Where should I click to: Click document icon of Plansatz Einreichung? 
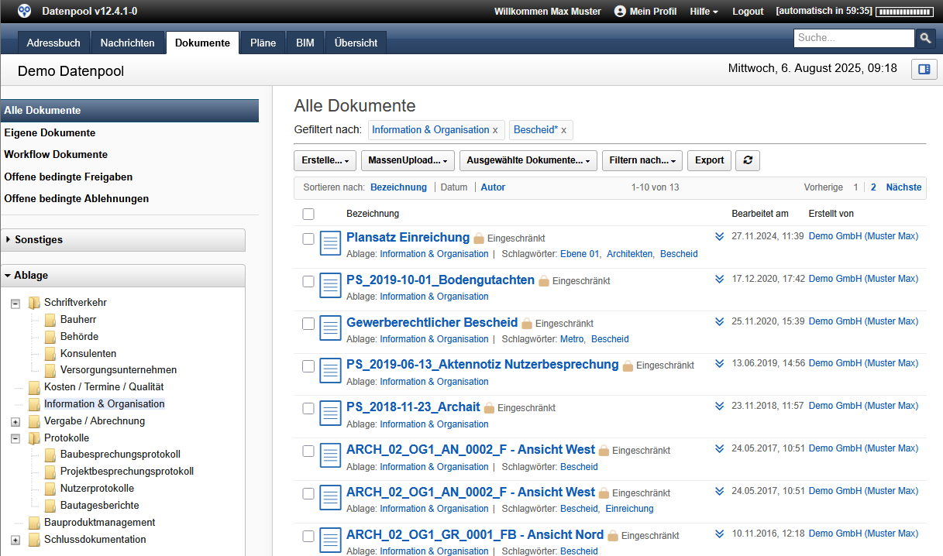[331, 242]
